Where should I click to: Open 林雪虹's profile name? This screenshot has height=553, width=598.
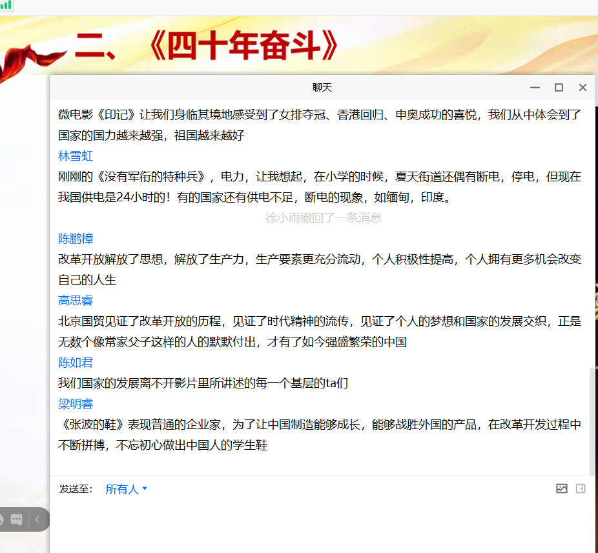coord(75,156)
